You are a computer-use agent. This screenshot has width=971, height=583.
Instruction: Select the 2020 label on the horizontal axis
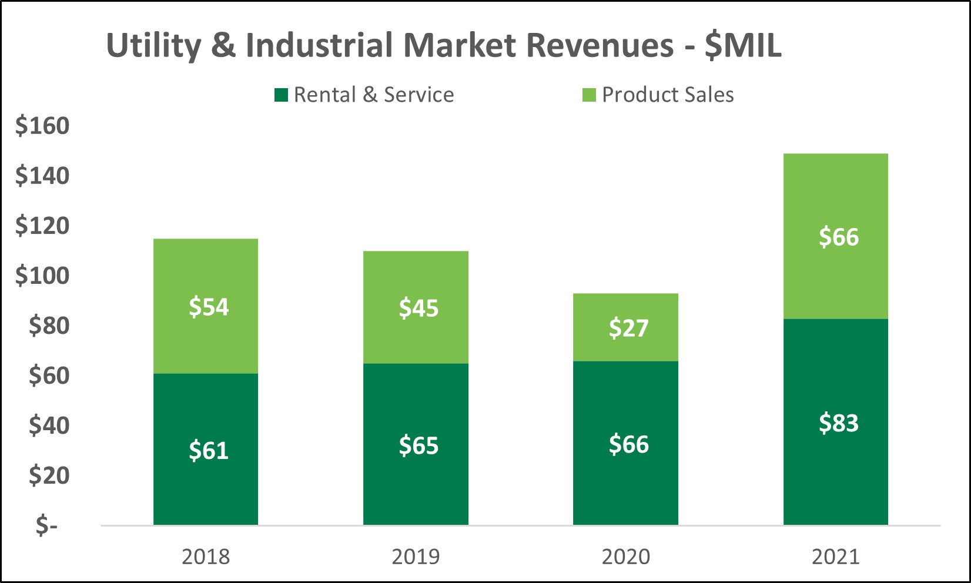coord(625,557)
